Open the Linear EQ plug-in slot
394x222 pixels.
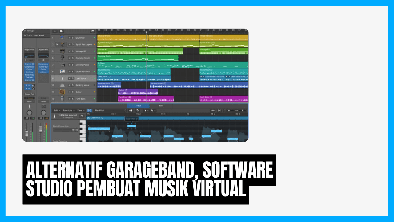[x=43, y=67]
